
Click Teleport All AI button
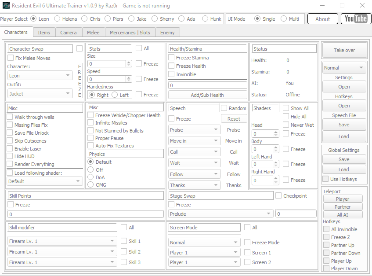343,215
